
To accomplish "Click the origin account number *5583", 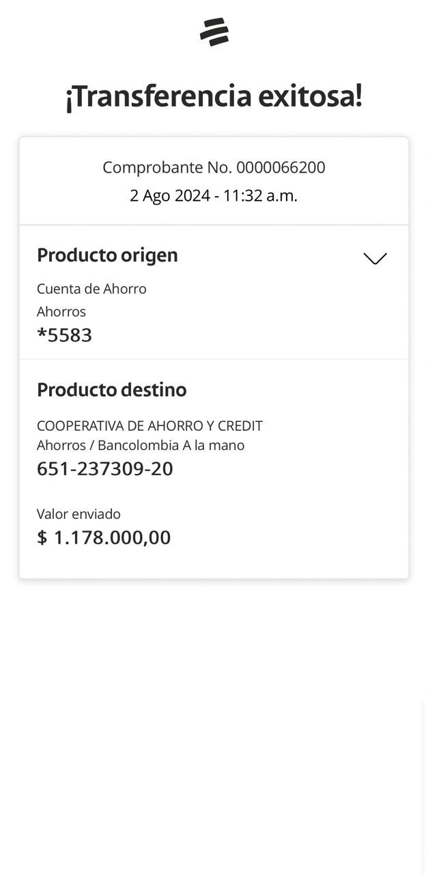I will (x=69, y=335).
